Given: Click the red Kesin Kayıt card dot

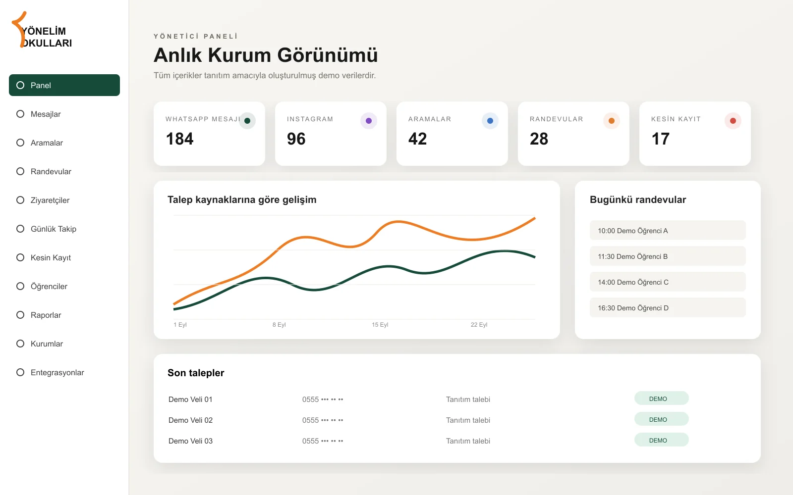Looking at the screenshot, I should (733, 121).
